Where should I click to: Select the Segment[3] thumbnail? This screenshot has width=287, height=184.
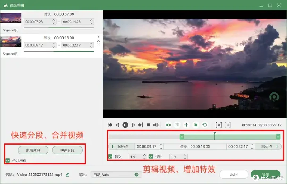click(11, 42)
